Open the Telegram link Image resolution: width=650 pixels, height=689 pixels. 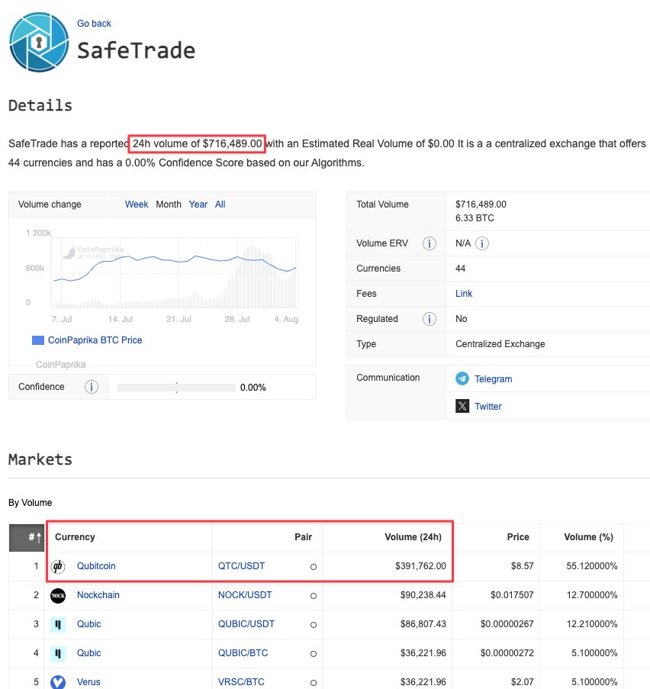[493, 378]
